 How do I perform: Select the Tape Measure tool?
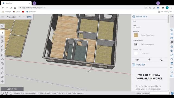(2, 73)
